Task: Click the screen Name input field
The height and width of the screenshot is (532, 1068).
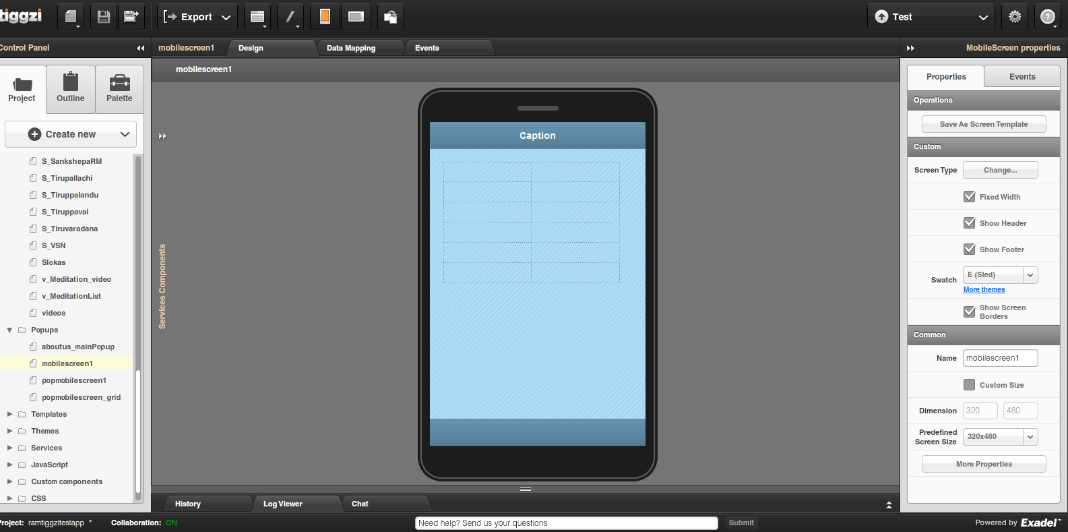Action: click(x=1000, y=358)
